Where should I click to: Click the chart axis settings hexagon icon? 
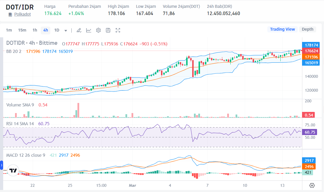coord(312,185)
